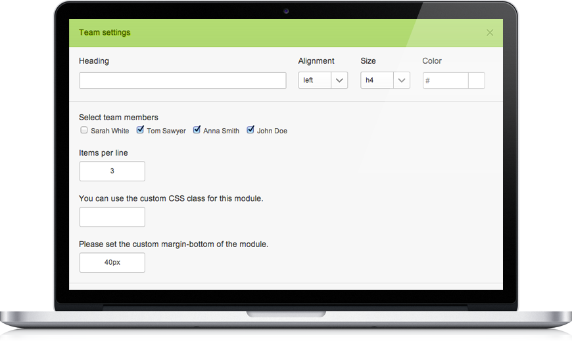
Task: Uncheck the Tom Sawyer checkbox
Action: point(140,130)
